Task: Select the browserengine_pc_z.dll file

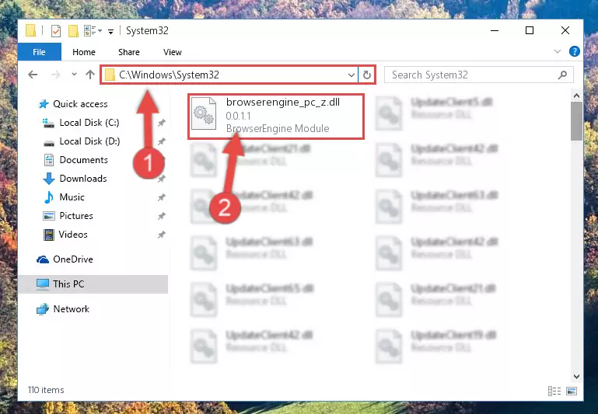Action: click(x=276, y=116)
